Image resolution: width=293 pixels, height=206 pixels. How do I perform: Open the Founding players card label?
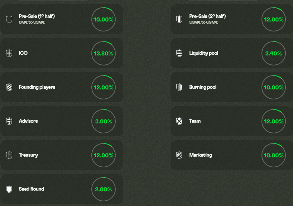point(37,87)
